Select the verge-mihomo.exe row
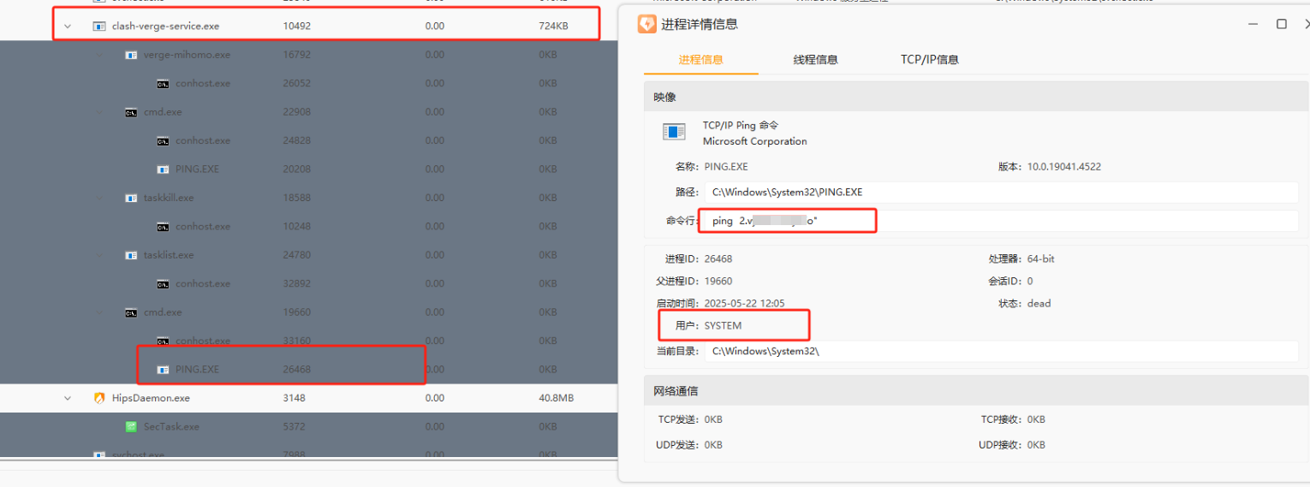The height and width of the screenshot is (487, 1310). click(x=308, y=55)
